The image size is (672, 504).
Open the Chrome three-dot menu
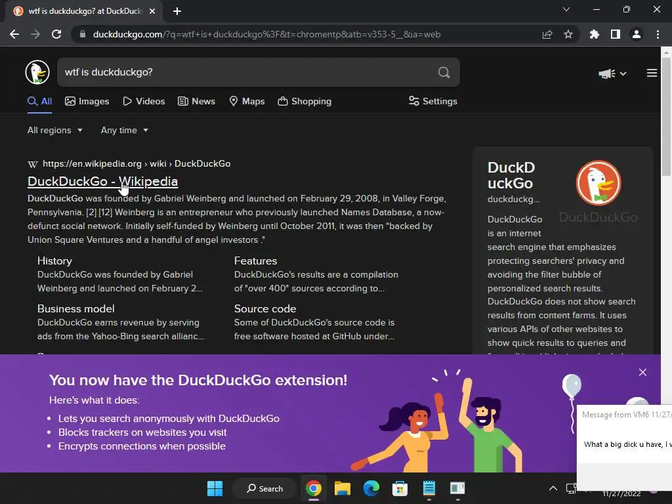click(x=658, y=34)
